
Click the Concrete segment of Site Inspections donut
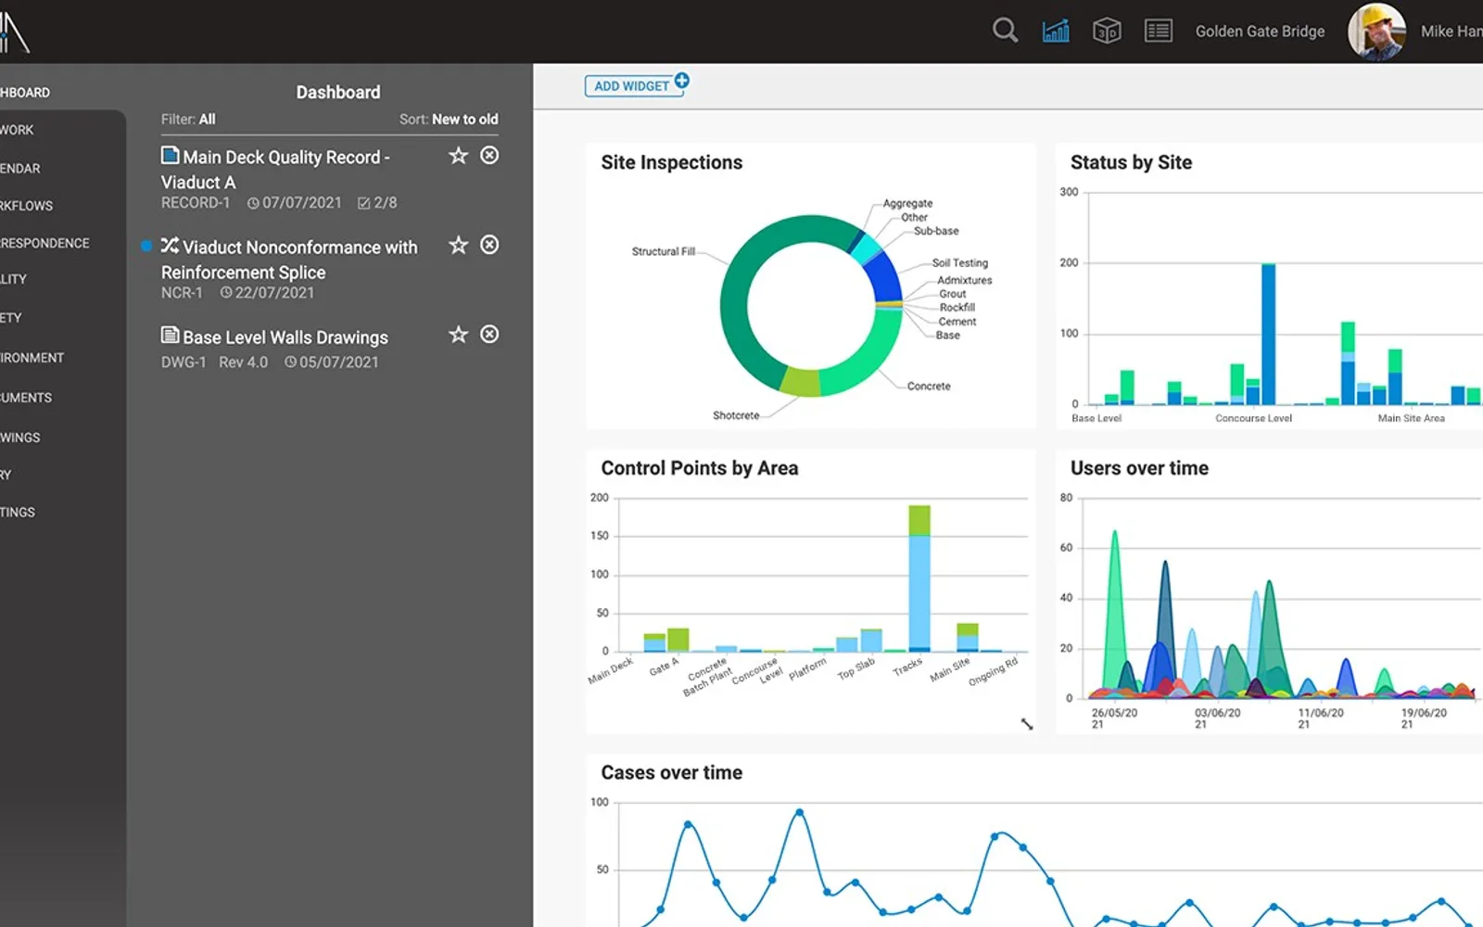tap(867, 360)
